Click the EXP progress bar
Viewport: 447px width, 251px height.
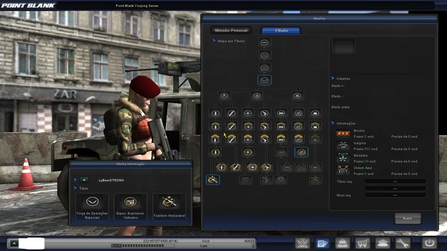(148, 245)
